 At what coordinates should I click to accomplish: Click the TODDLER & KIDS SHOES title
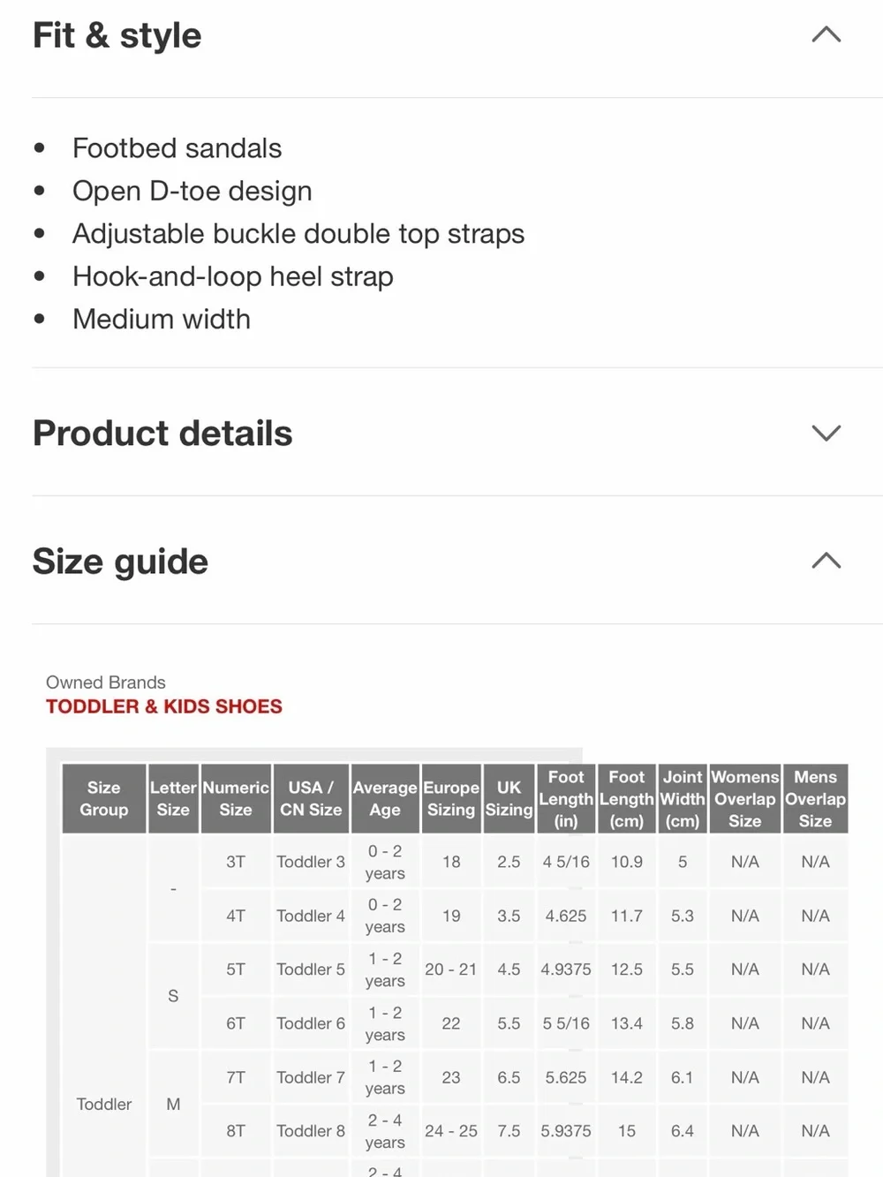164,706
